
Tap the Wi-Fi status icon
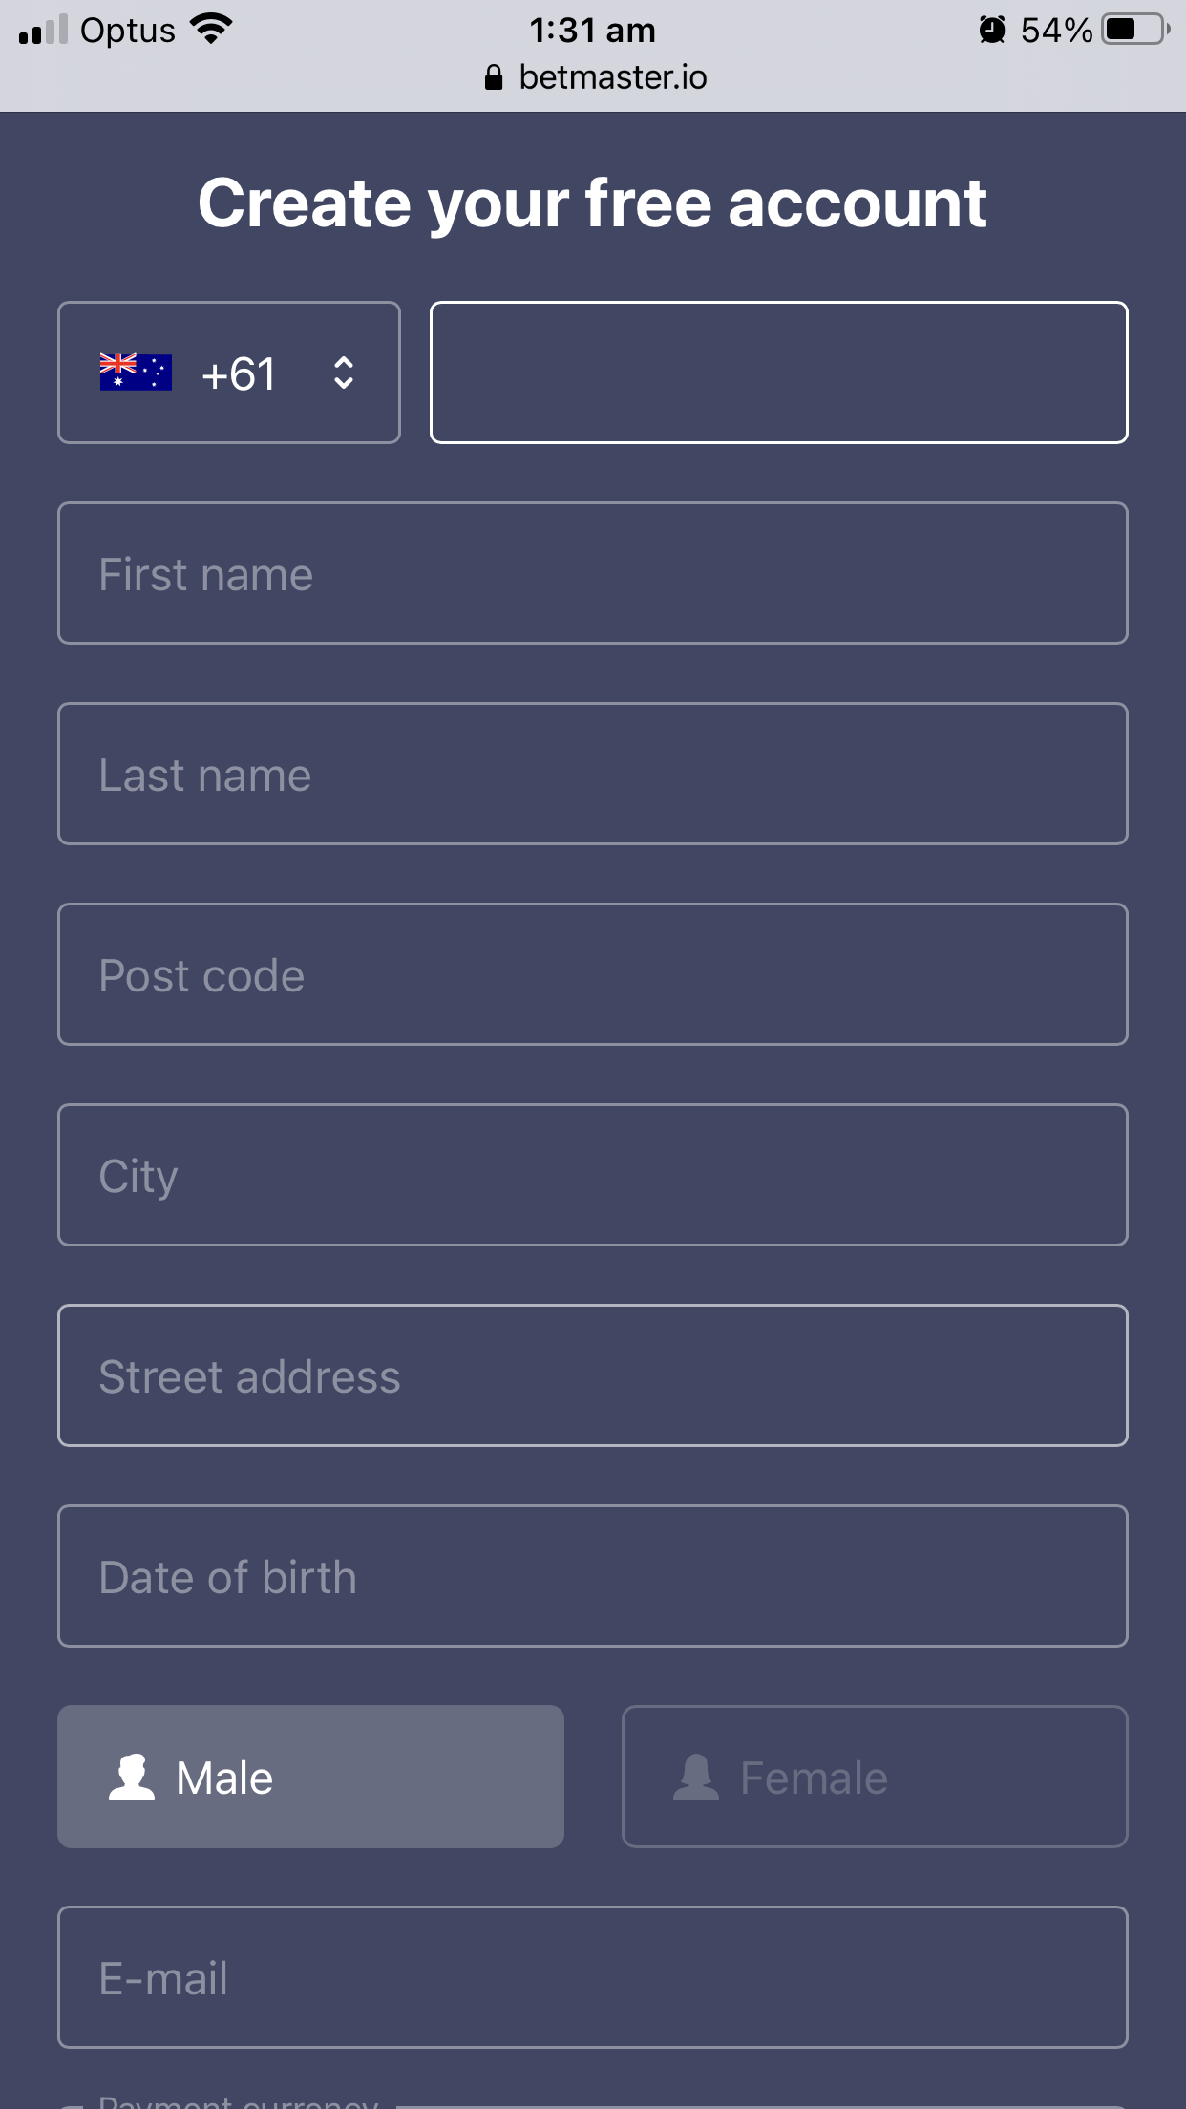pyautogui.click(x=211, y=30)
